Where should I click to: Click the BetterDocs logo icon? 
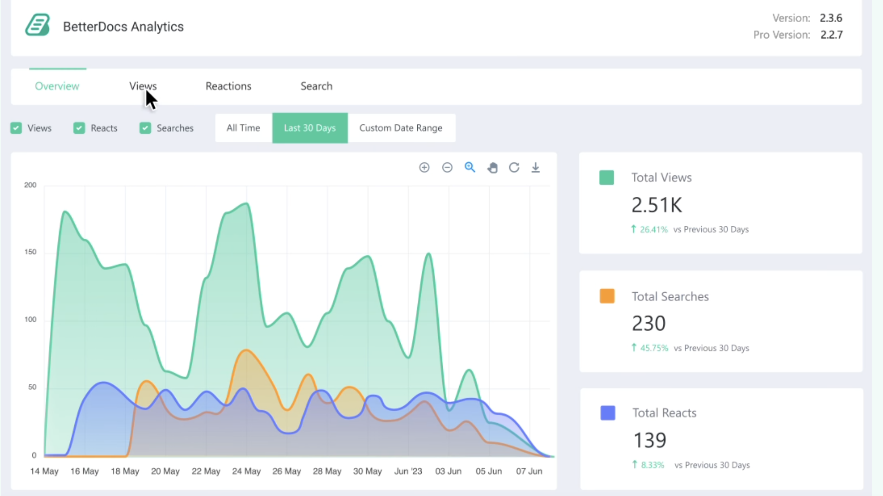38,25
